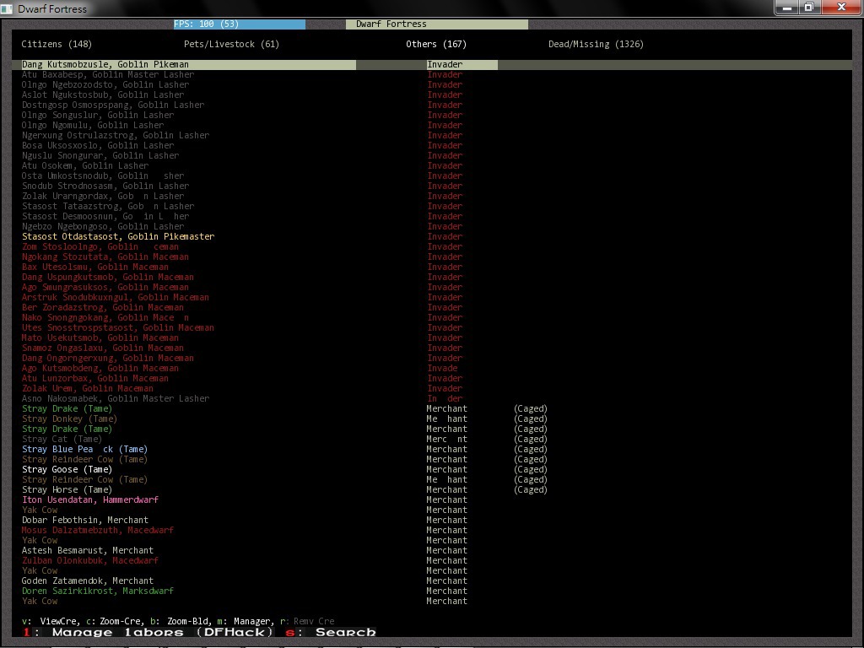Click Ngokang Stozutata, Goblin Maceman
Screen dimensions: 864x648
pos(105,256)
